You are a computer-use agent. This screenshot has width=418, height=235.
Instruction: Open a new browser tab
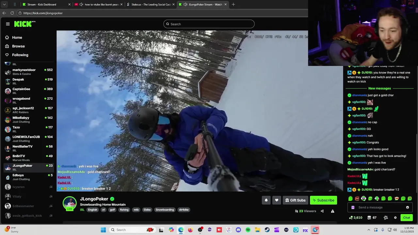(233, 5)
